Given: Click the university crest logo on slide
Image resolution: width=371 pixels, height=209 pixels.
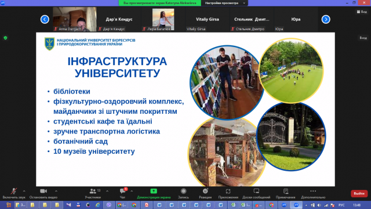Looking at the screenshot, I should [49, 44].
